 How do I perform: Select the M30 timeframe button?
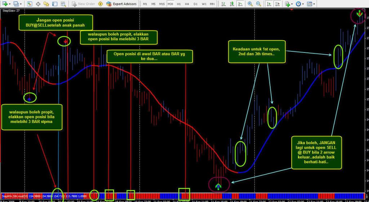pyautogui.click(x=170, y=4)
